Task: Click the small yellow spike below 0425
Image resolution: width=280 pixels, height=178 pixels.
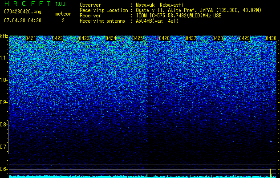Action: pyautogui.click(x=147, y=176)
